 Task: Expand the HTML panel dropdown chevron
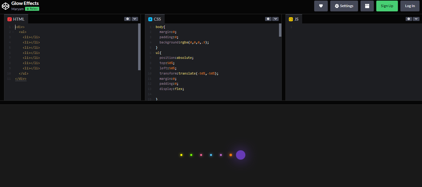pyautogui.click(x=135, y=19)
